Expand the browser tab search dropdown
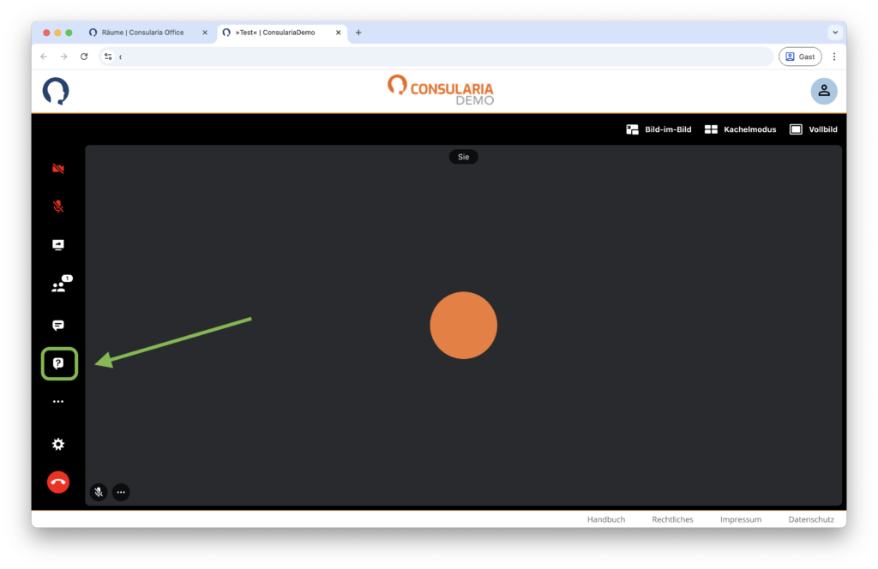This screenshot has height=569, width=878. (x=834, y=33)
